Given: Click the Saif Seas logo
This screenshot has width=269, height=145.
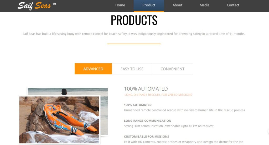Looking at the screenshot, I should [34, 6].
